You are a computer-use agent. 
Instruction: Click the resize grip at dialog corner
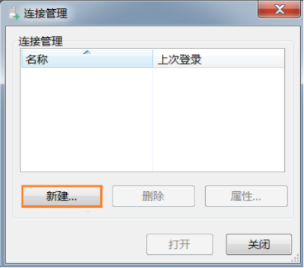point(295,258)
